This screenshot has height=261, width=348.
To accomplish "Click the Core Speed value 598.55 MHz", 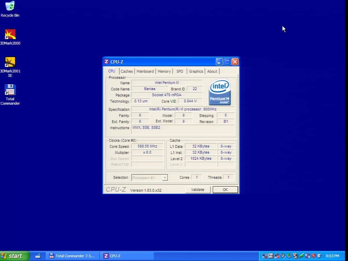I will tap(147, 146).
